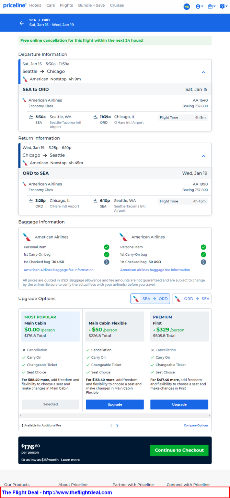Open the account profile menu icon

point(199,7)
